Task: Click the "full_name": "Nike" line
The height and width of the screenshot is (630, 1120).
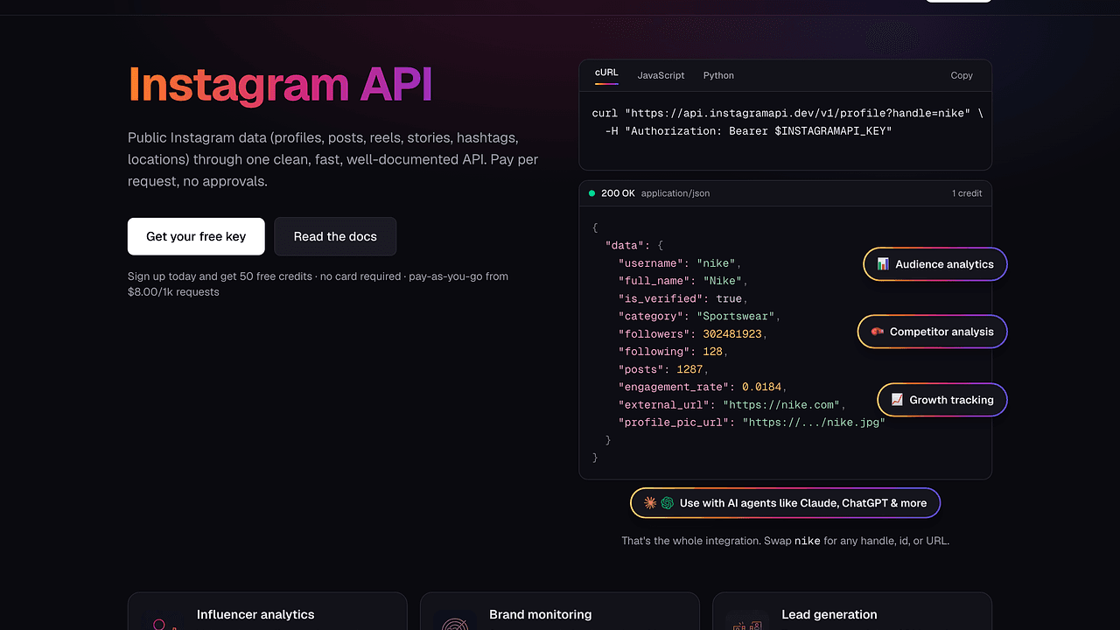Action: [682, 281]
